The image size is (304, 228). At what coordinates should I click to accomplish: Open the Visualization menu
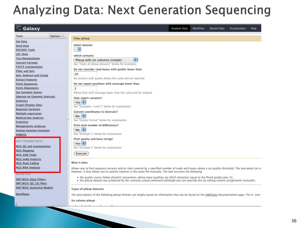click(x=237, y=28)
